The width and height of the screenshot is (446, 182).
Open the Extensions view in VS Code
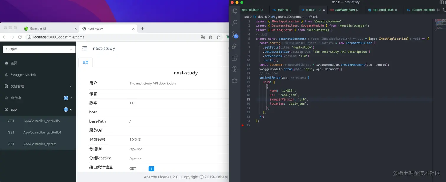235,58
